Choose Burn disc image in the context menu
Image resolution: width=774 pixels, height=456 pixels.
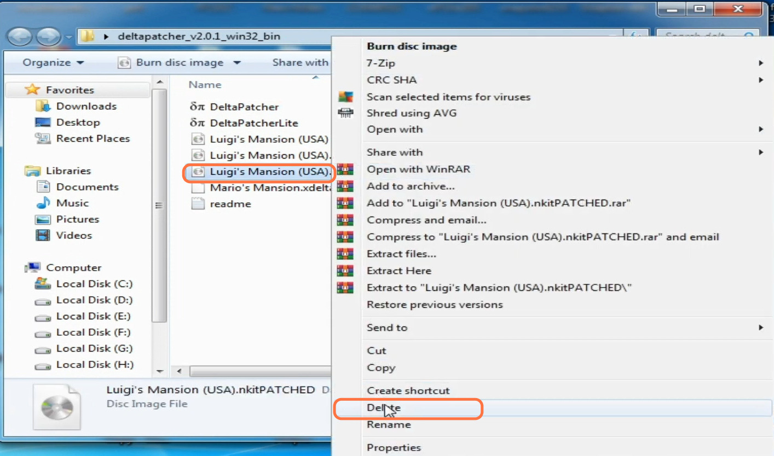click(412, 46)
